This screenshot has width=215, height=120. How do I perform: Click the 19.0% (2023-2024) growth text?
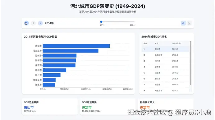point(92,111)
